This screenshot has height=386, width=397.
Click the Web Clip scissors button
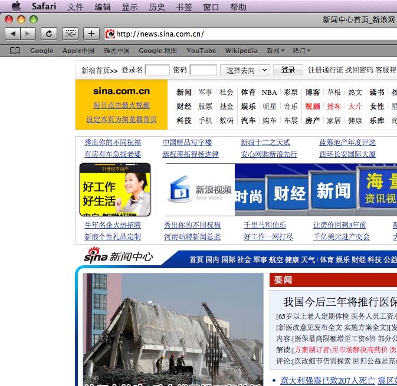pyautogui.click(x=70, y=34)
